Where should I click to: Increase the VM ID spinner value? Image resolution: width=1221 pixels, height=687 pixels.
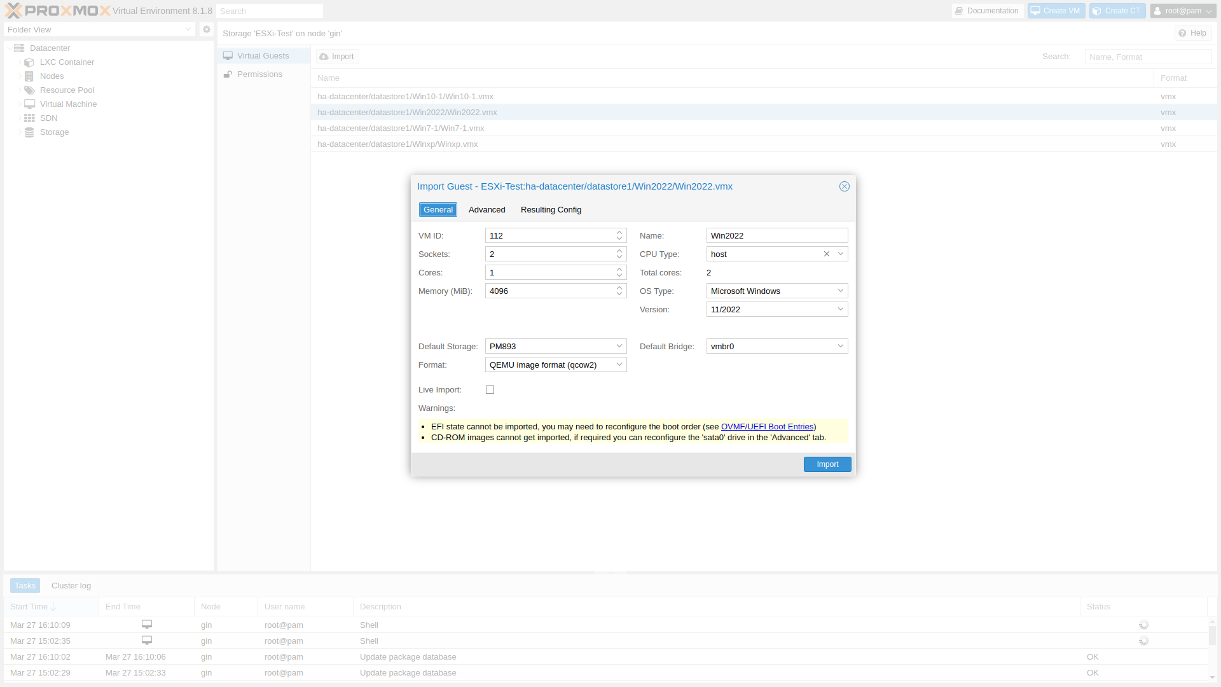[619, 233]
